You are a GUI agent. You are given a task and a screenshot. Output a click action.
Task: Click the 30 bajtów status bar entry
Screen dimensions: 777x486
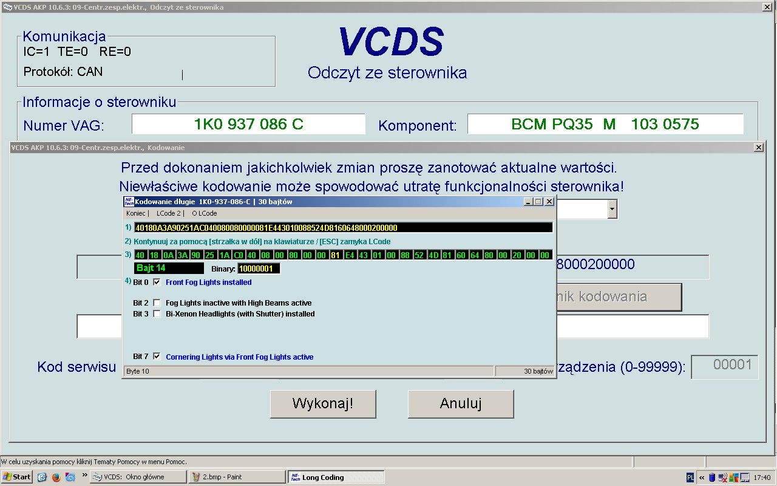[524, 371]
